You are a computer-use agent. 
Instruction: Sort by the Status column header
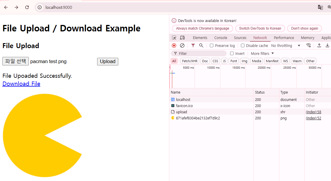(x=266, y=92)
